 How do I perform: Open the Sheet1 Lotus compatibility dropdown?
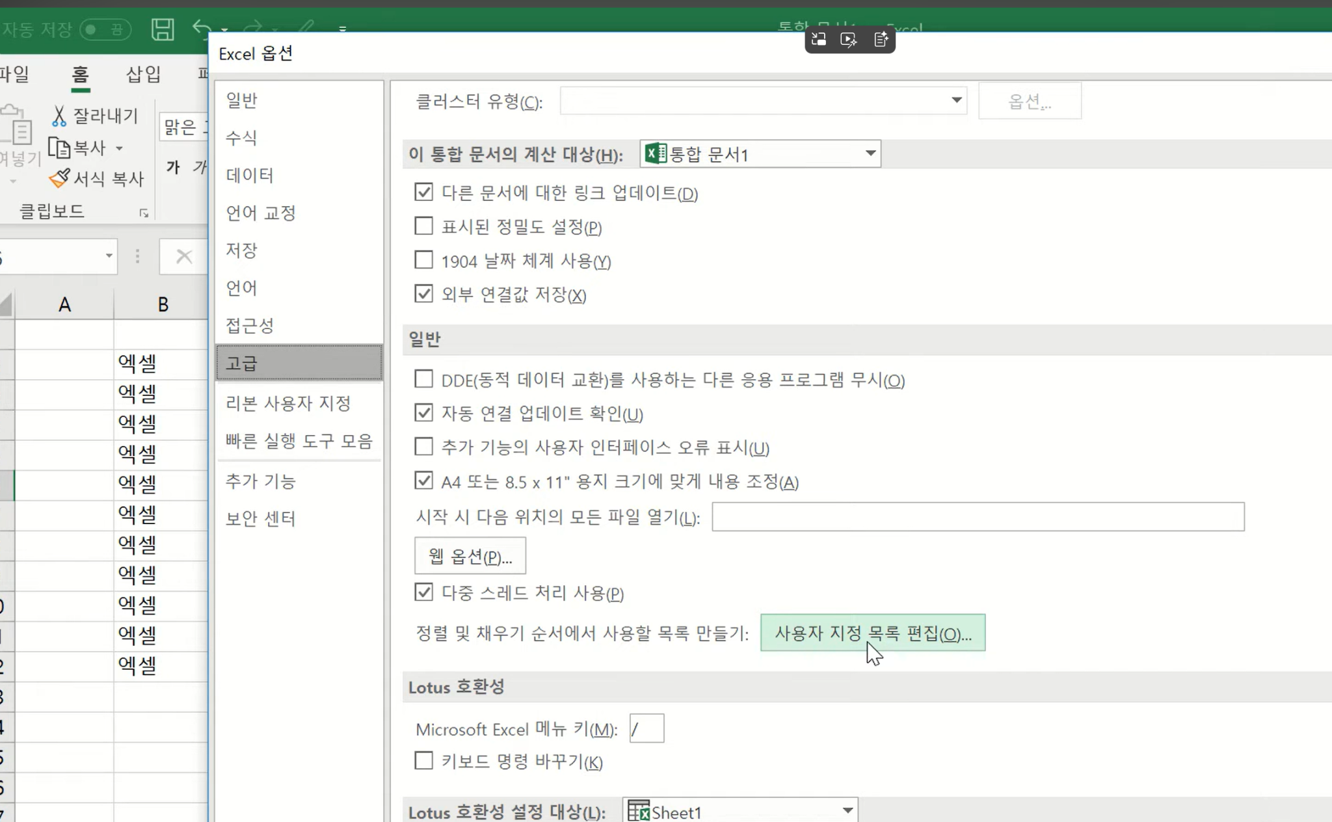[847, 810]
